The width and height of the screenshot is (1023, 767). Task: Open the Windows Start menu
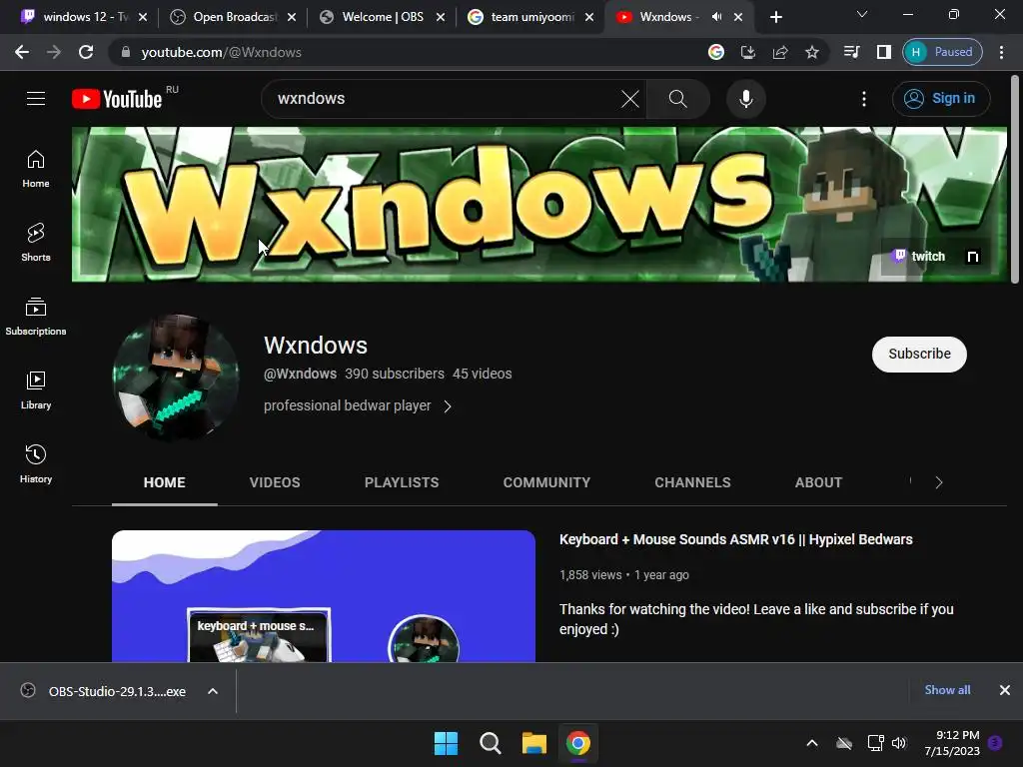(447, 743)
